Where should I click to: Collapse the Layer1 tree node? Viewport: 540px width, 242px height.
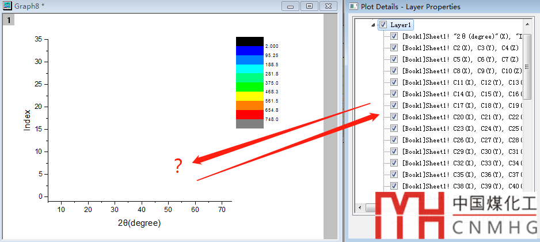[x=373, y=25]
